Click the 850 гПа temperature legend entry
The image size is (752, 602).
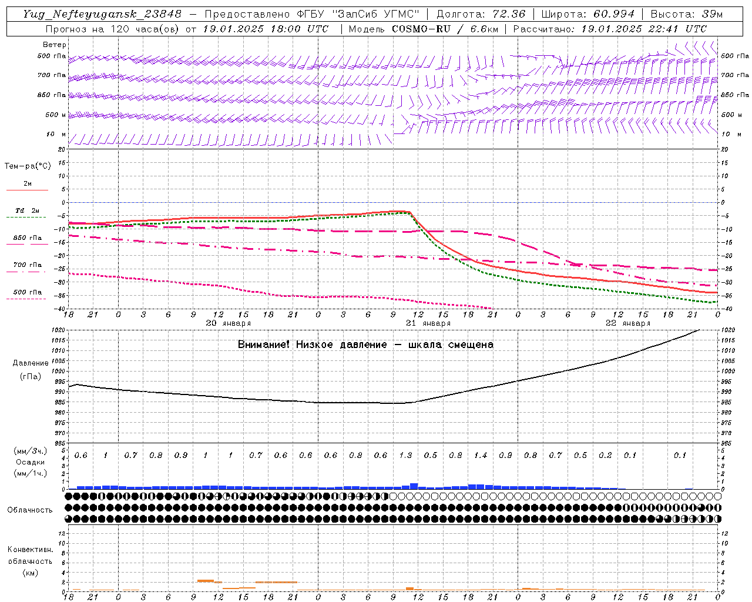point(28,238)
